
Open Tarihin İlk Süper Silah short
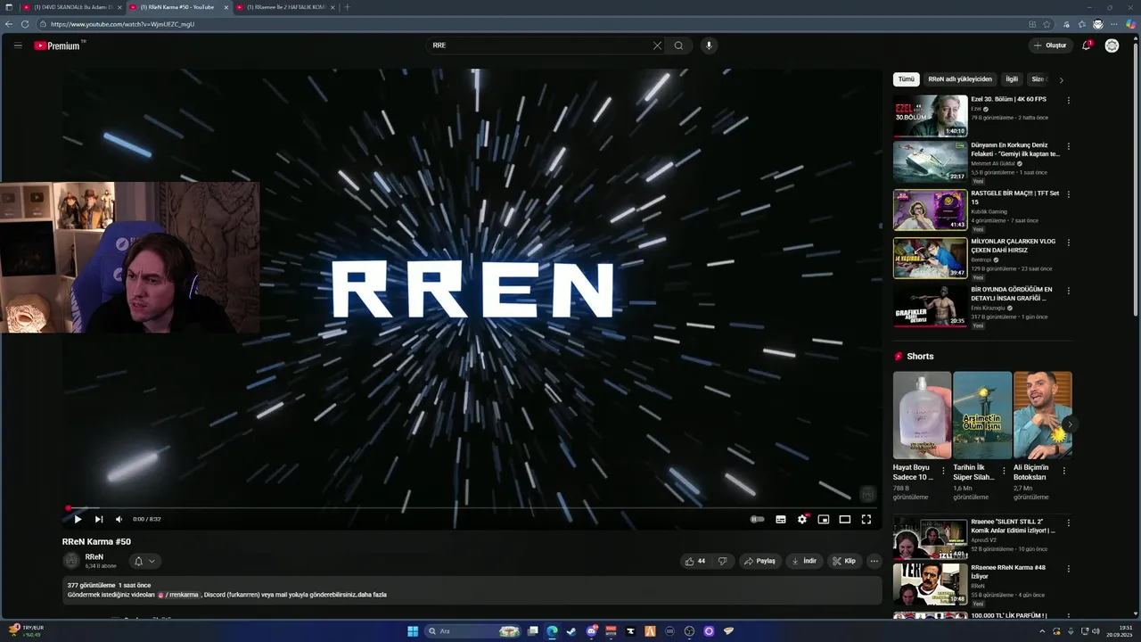point(981,415)
